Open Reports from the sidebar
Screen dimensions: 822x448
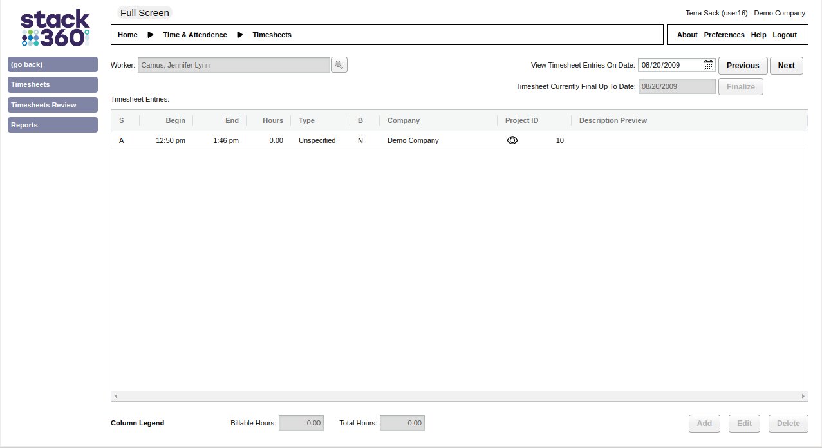(53, 125)
